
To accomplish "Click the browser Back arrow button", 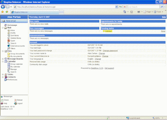I will point(3,7).
